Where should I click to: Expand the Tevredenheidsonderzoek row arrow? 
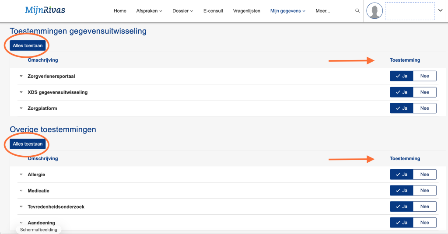(21, 206)
